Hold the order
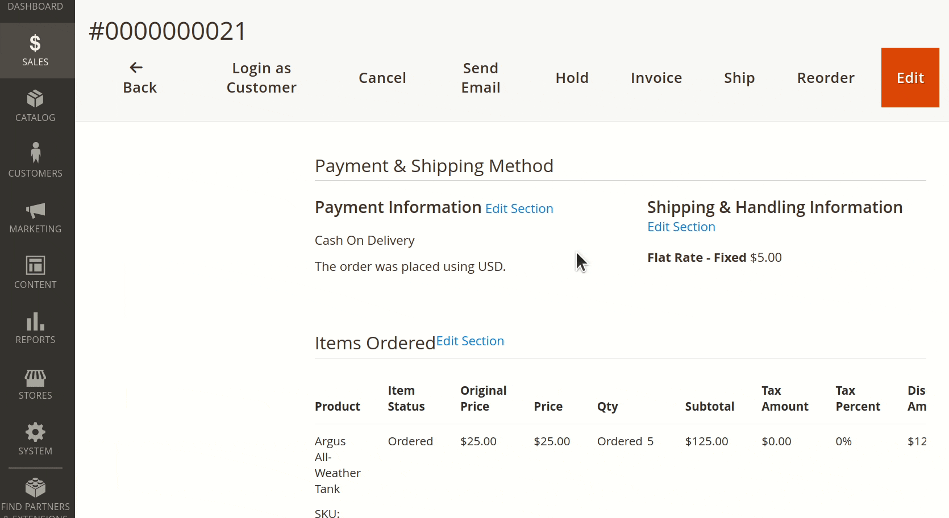The image size is (949, 518). pos(572,77)
